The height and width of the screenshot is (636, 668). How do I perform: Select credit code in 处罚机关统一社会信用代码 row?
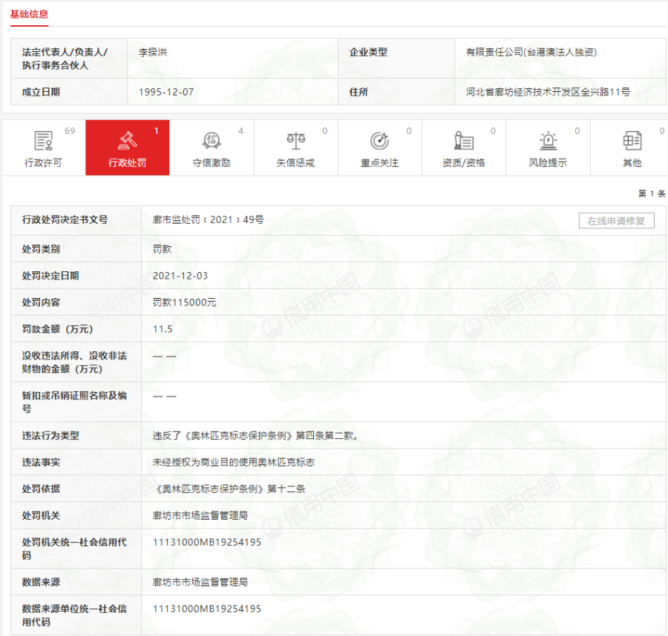click(x=207, y=542)
